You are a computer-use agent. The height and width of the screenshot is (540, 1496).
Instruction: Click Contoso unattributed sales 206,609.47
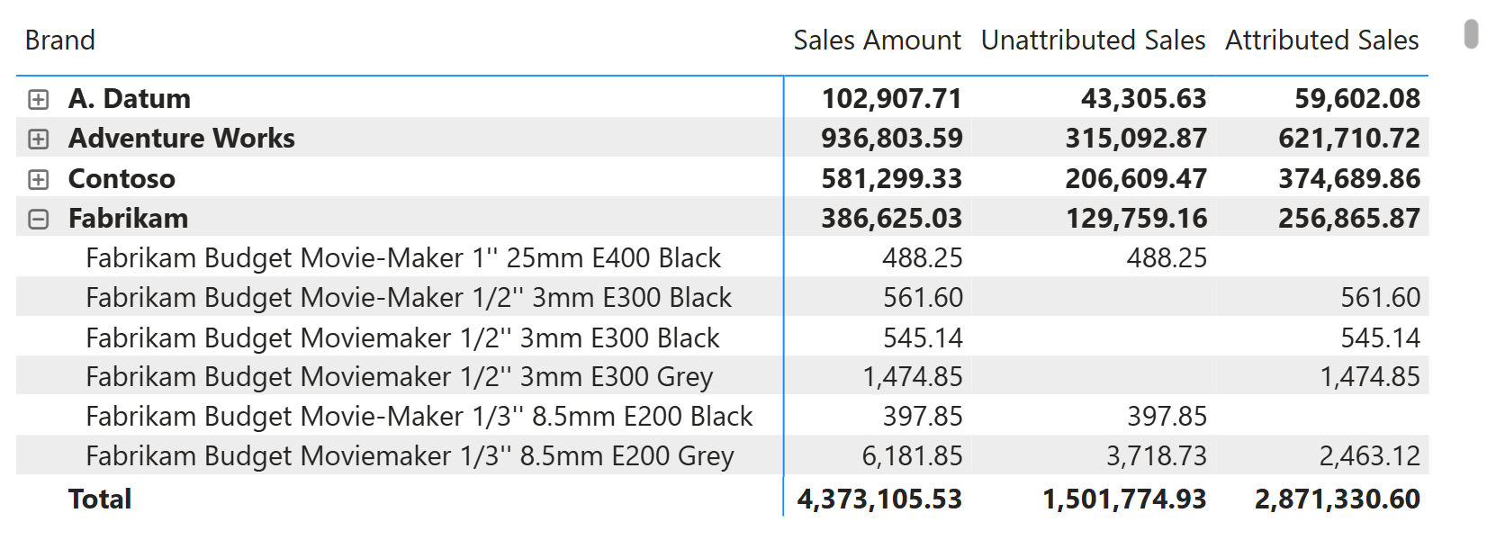[1135, 179]
